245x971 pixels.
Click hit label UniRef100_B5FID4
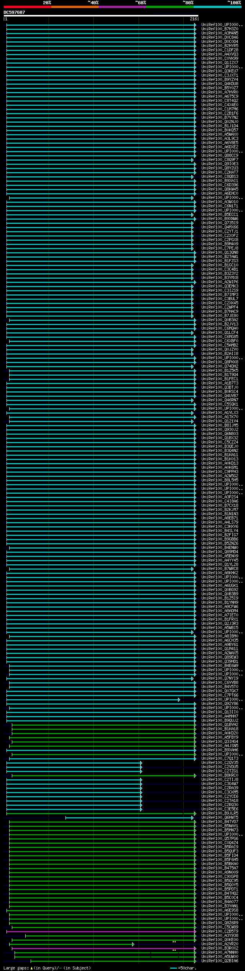point(220,855)
